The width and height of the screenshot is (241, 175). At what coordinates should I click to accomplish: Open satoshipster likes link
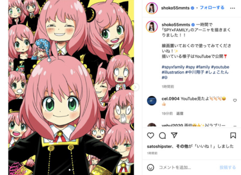(x=159, y=146)
